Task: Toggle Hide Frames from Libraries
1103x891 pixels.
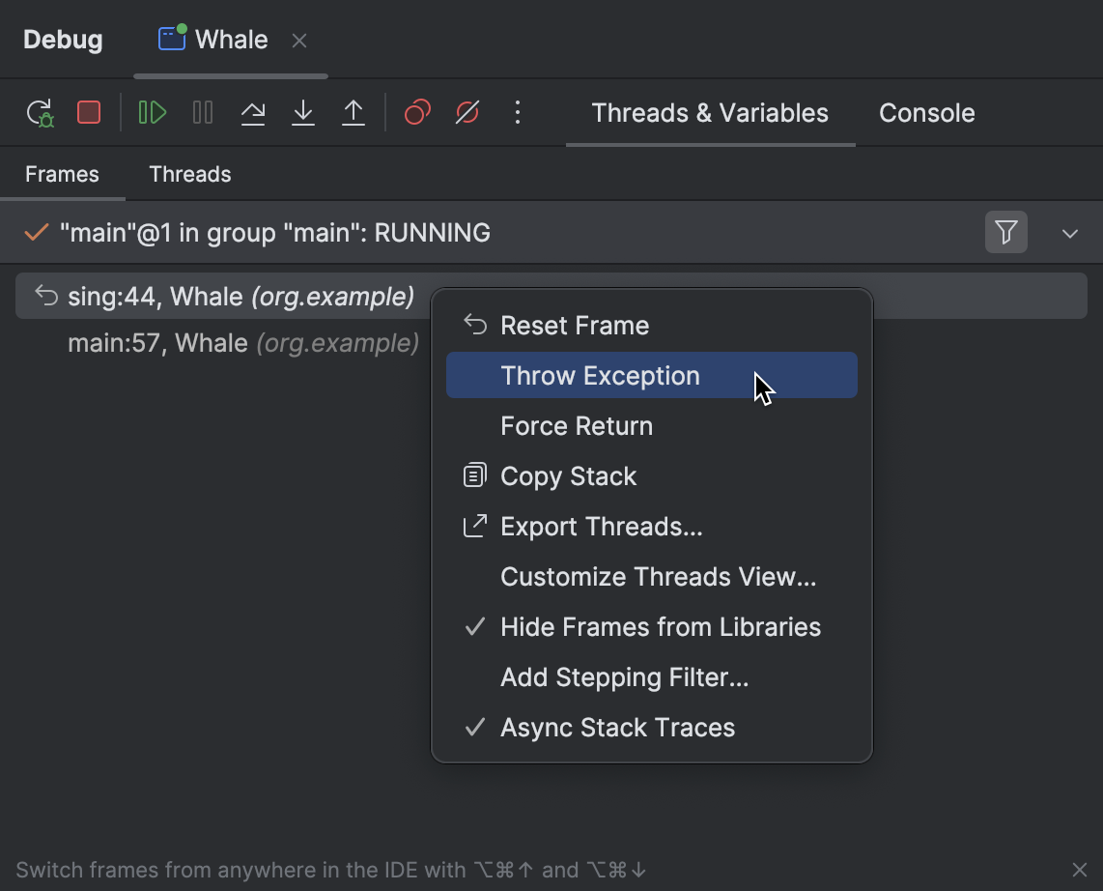Action: [661, 626]
